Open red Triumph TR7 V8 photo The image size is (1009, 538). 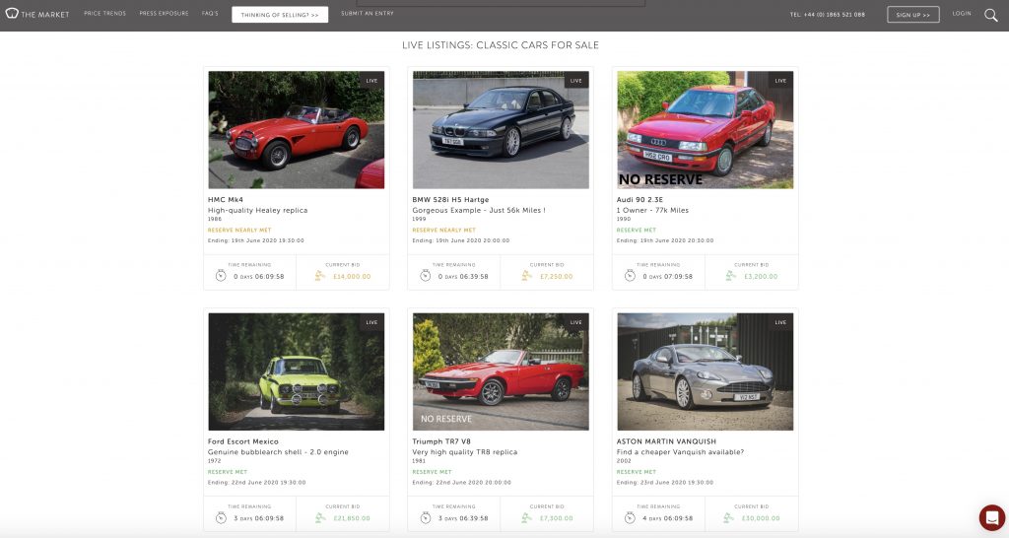click(501, 371)
